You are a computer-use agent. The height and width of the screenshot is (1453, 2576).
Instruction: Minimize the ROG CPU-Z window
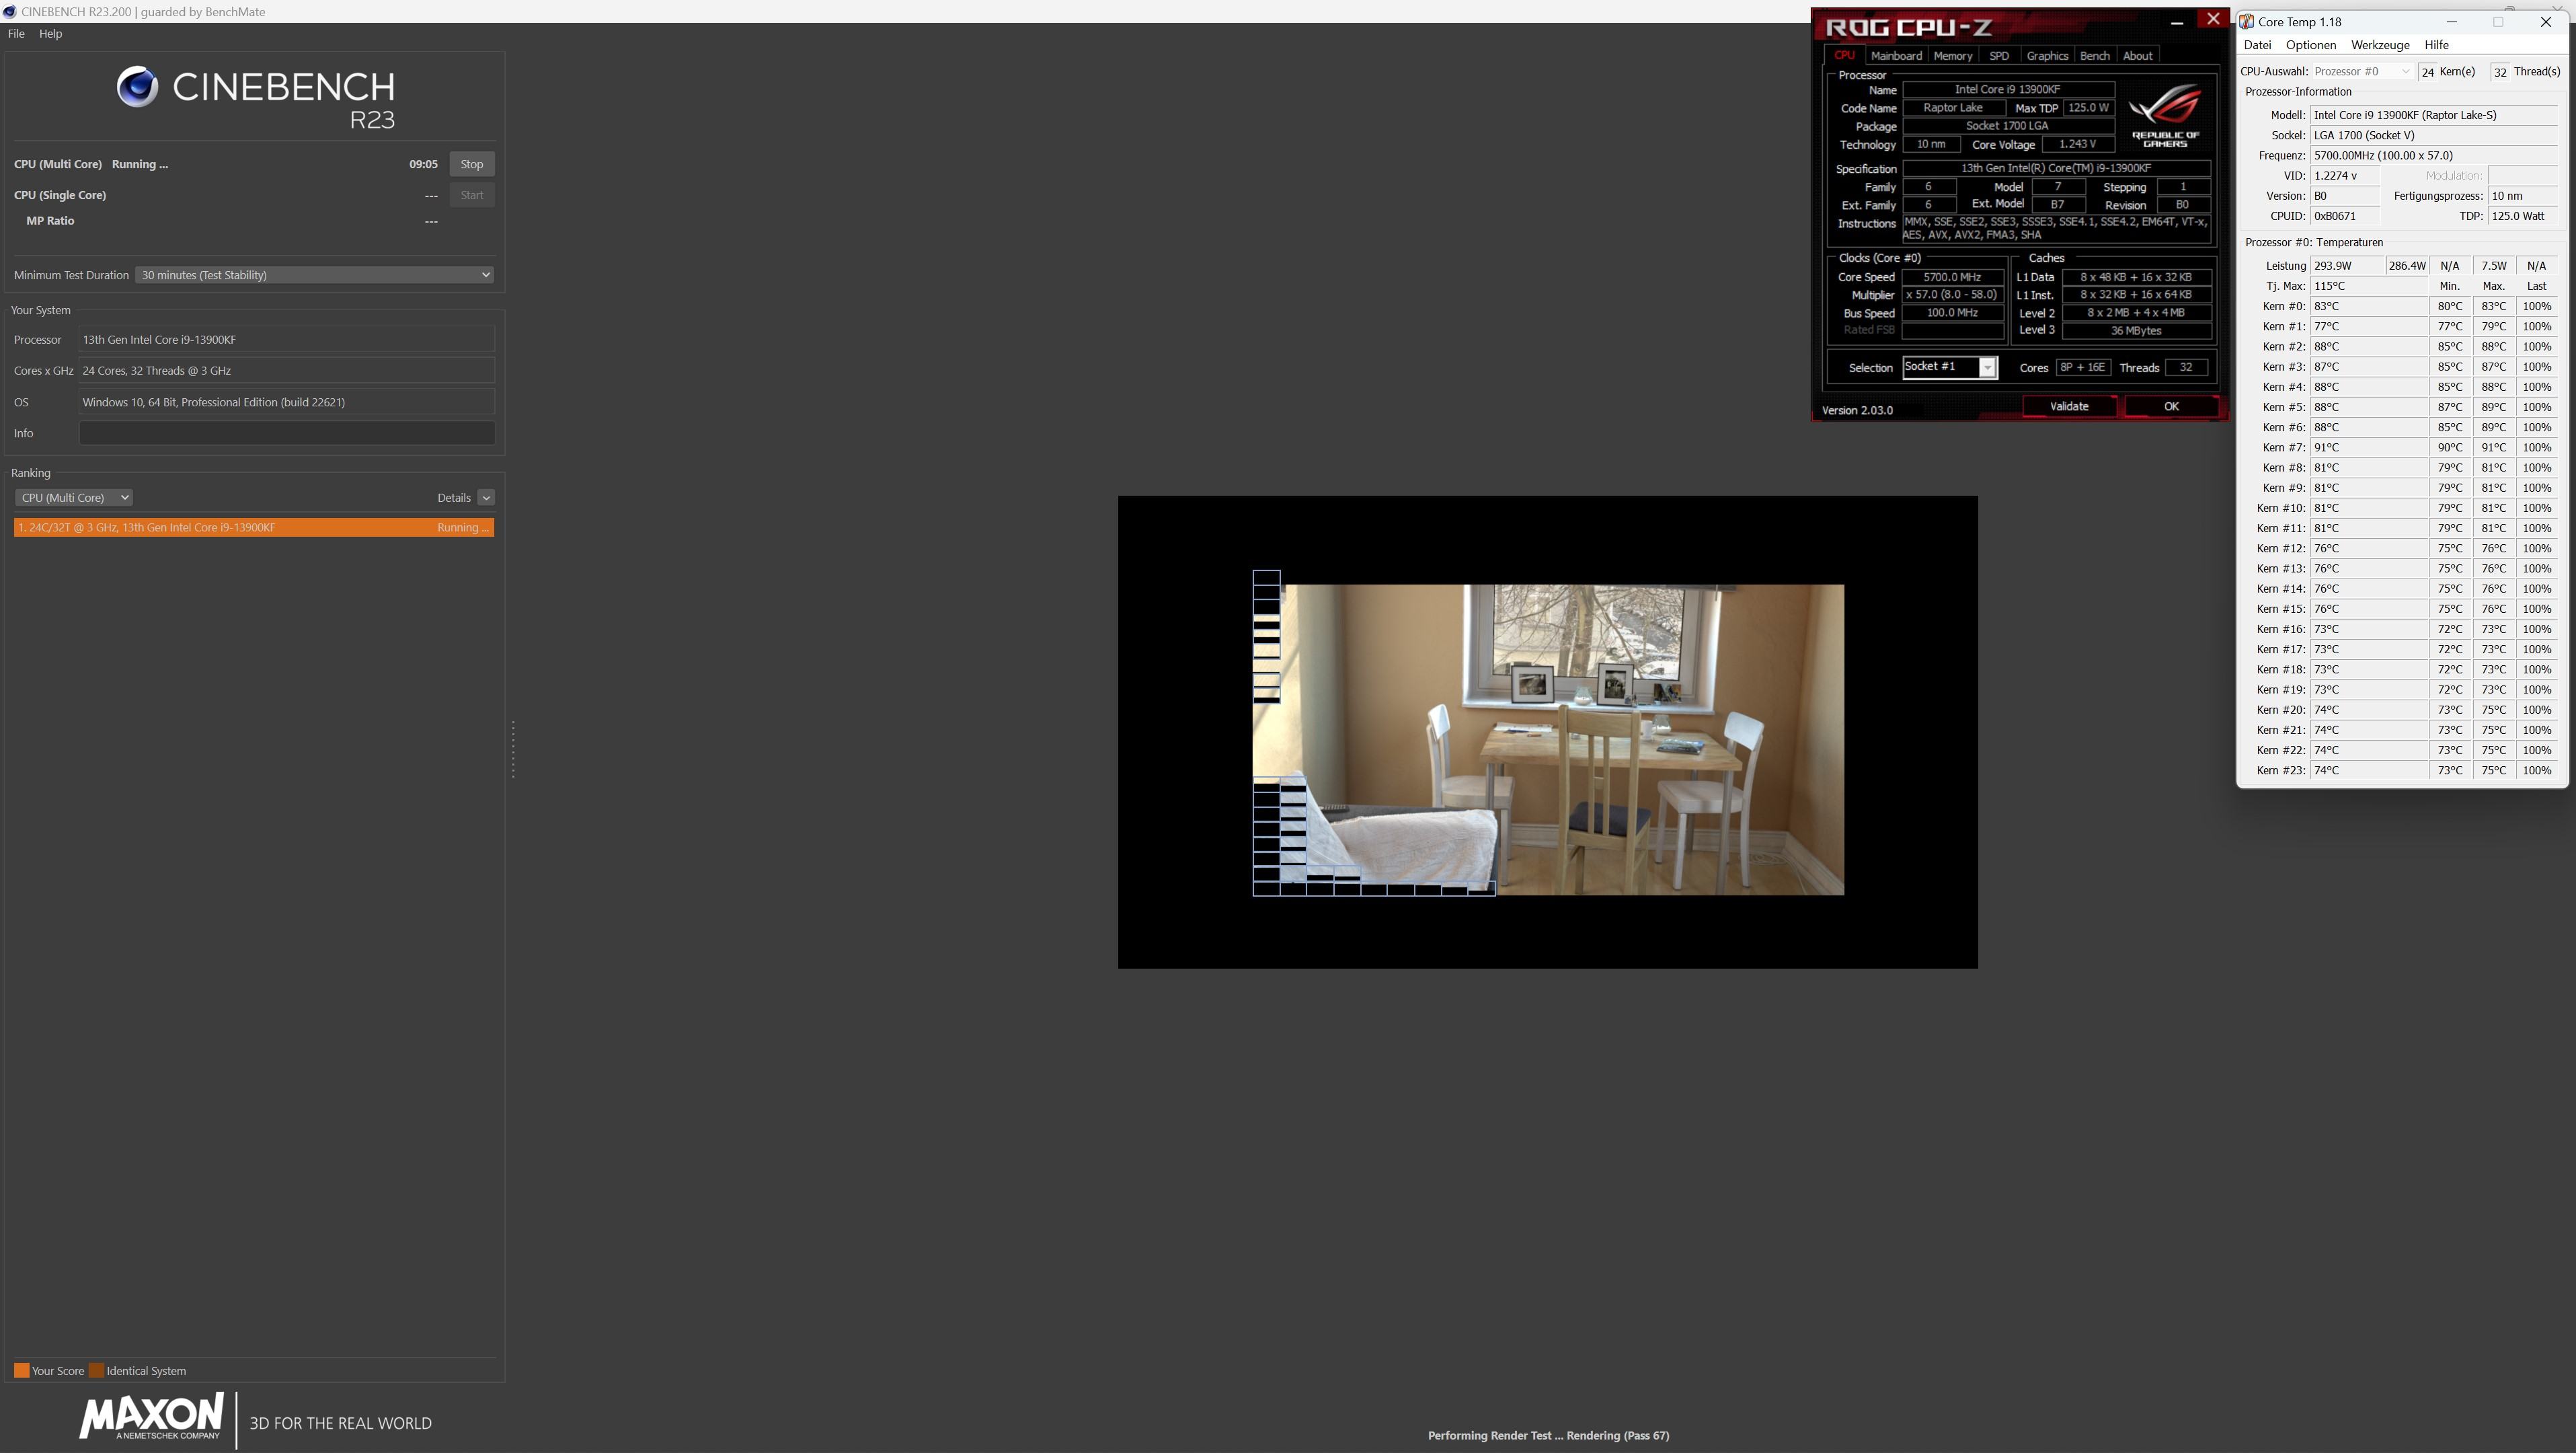coord(2177,22)
